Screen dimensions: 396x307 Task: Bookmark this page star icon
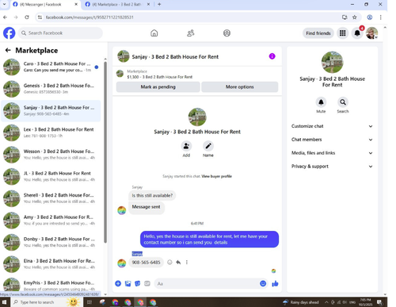click(x=355, y=17)
